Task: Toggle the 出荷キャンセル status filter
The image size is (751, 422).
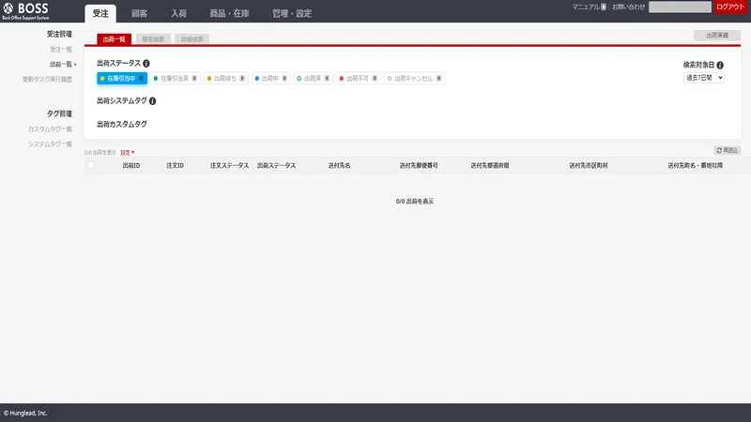Action: [x=414, y=79]
